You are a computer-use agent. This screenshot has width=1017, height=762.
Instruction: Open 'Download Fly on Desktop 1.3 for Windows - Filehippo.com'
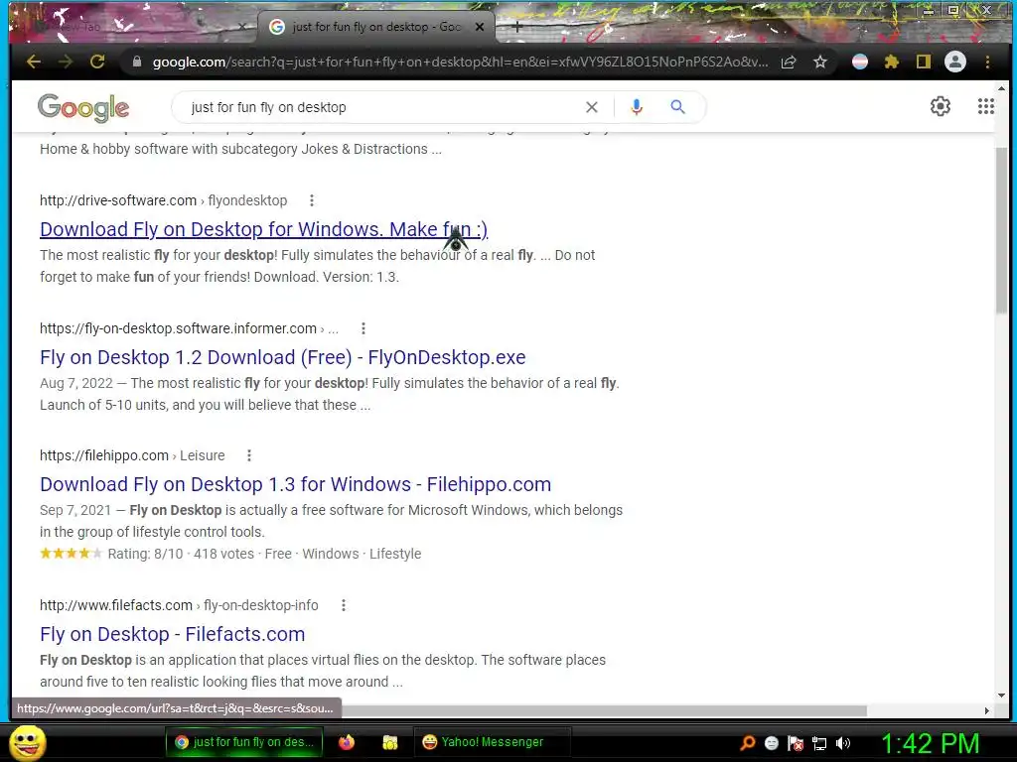point(295,484)
